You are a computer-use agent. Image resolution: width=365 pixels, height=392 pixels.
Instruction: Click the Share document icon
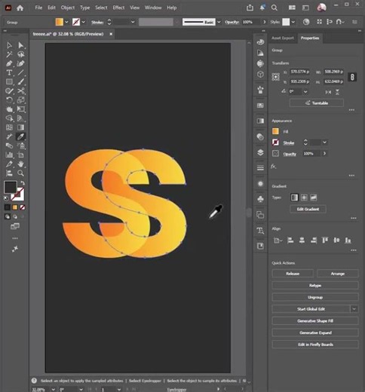pos(250,8)
